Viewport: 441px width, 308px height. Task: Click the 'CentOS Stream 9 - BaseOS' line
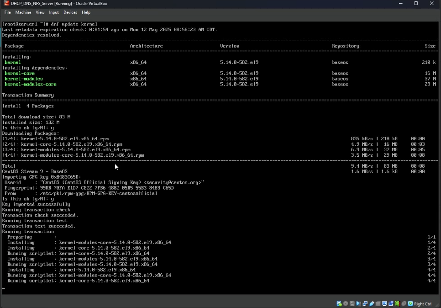[x=35, y=171]
